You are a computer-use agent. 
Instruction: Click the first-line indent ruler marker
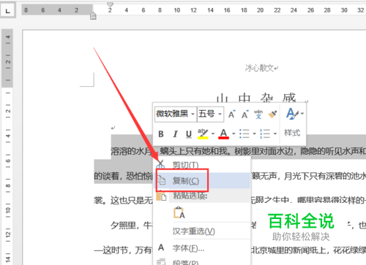click(110, 4)
